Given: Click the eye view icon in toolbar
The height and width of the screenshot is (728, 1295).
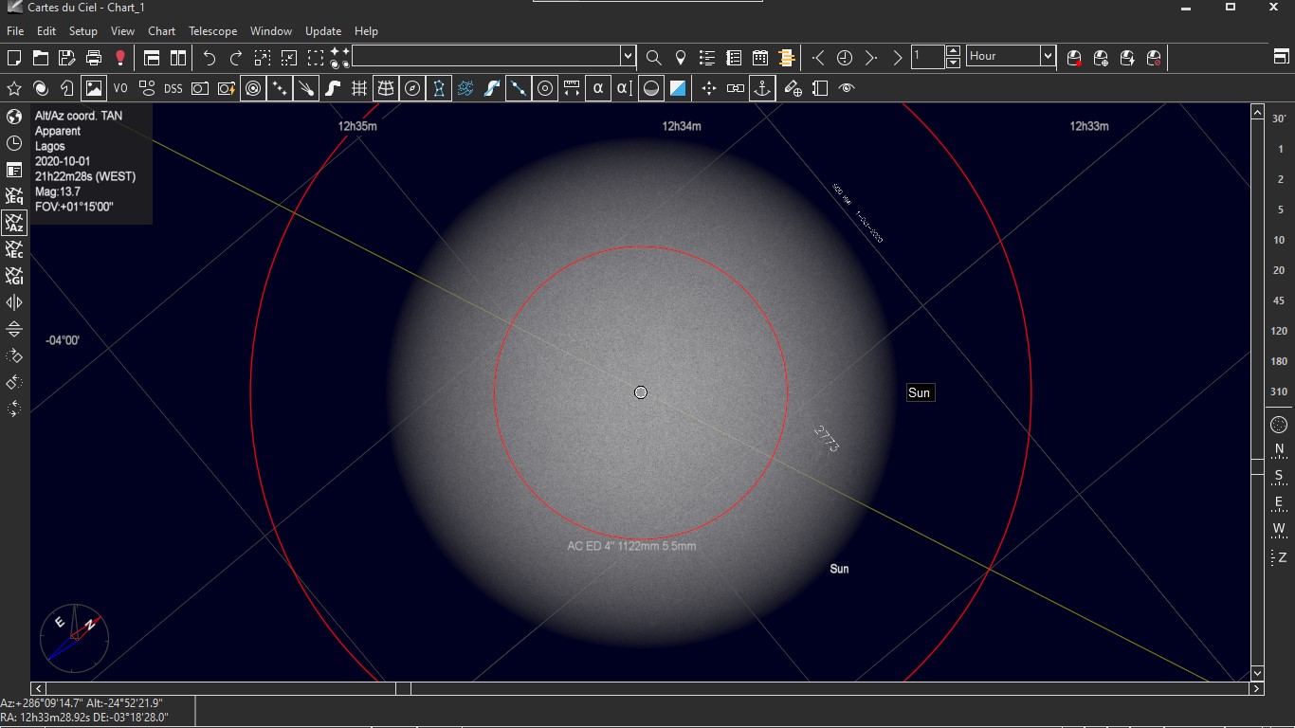Looking at the screenshot, I should (847, 88).
